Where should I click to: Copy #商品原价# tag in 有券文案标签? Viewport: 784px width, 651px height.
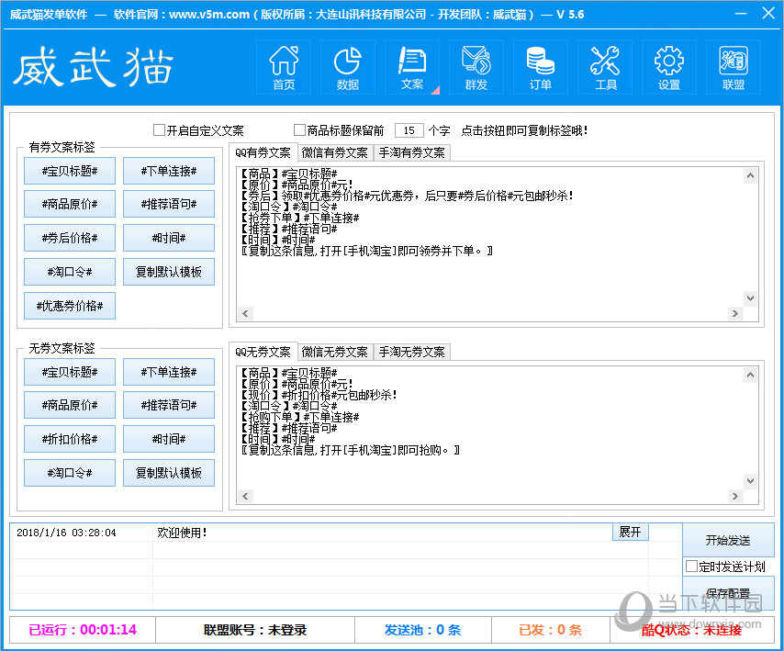70,204
